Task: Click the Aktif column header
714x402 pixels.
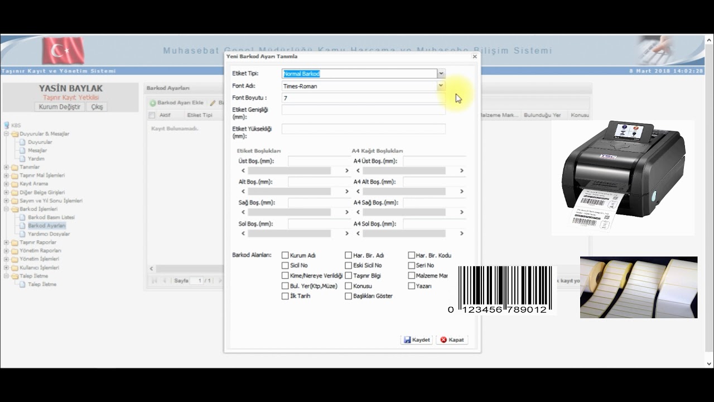Action: coord(165,115)
